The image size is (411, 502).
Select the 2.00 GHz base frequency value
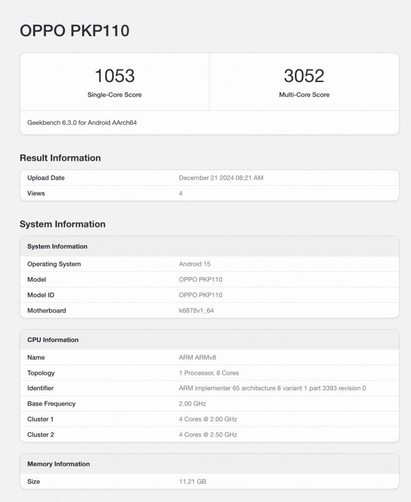click(192, 404)
